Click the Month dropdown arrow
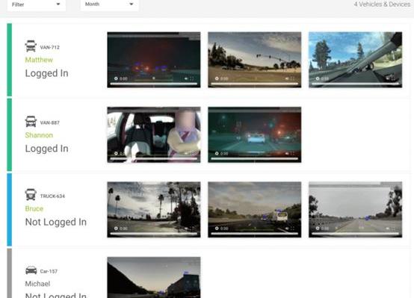The height and width of the screenshot is (298, 414). (x=132, y=4)
